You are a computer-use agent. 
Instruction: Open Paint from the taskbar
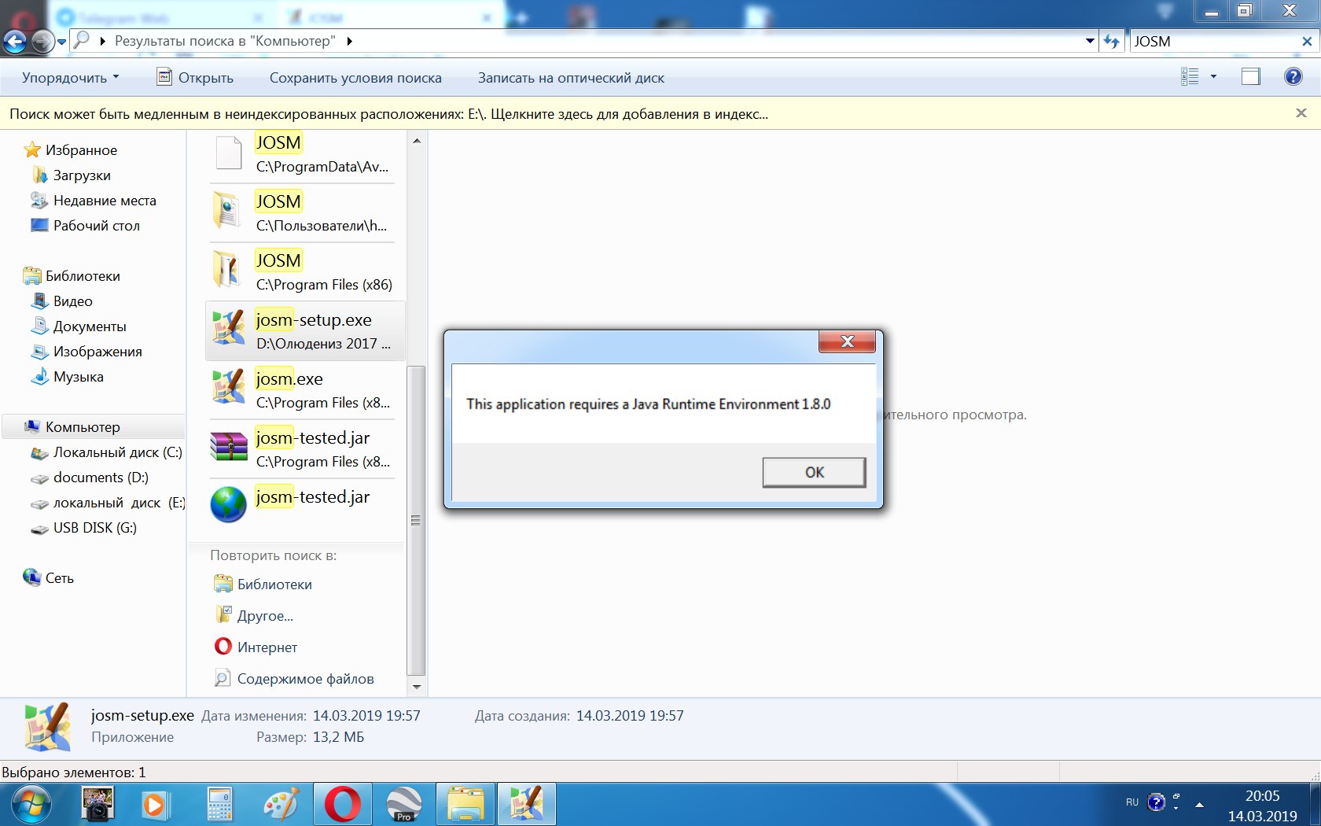281,804
